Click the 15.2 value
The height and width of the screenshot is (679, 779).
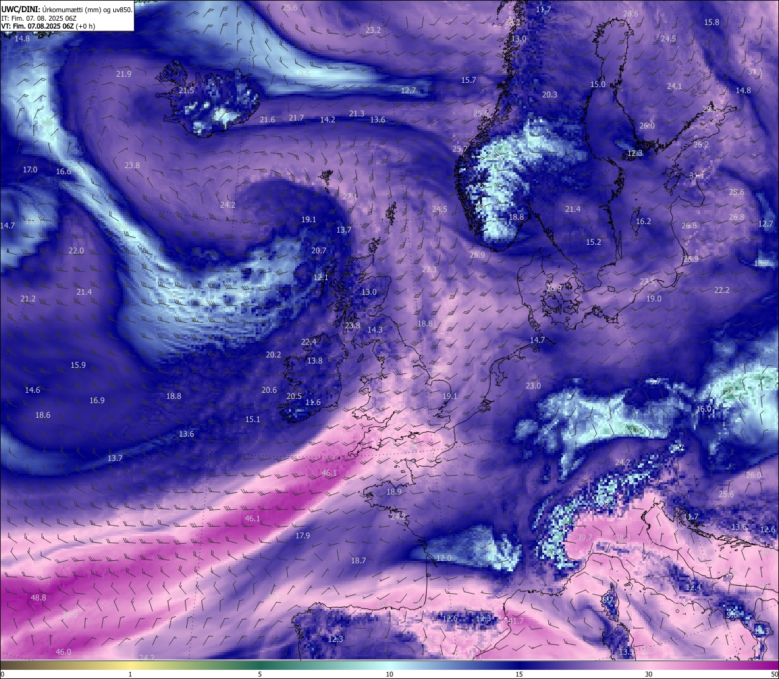[x=593, y=242]
